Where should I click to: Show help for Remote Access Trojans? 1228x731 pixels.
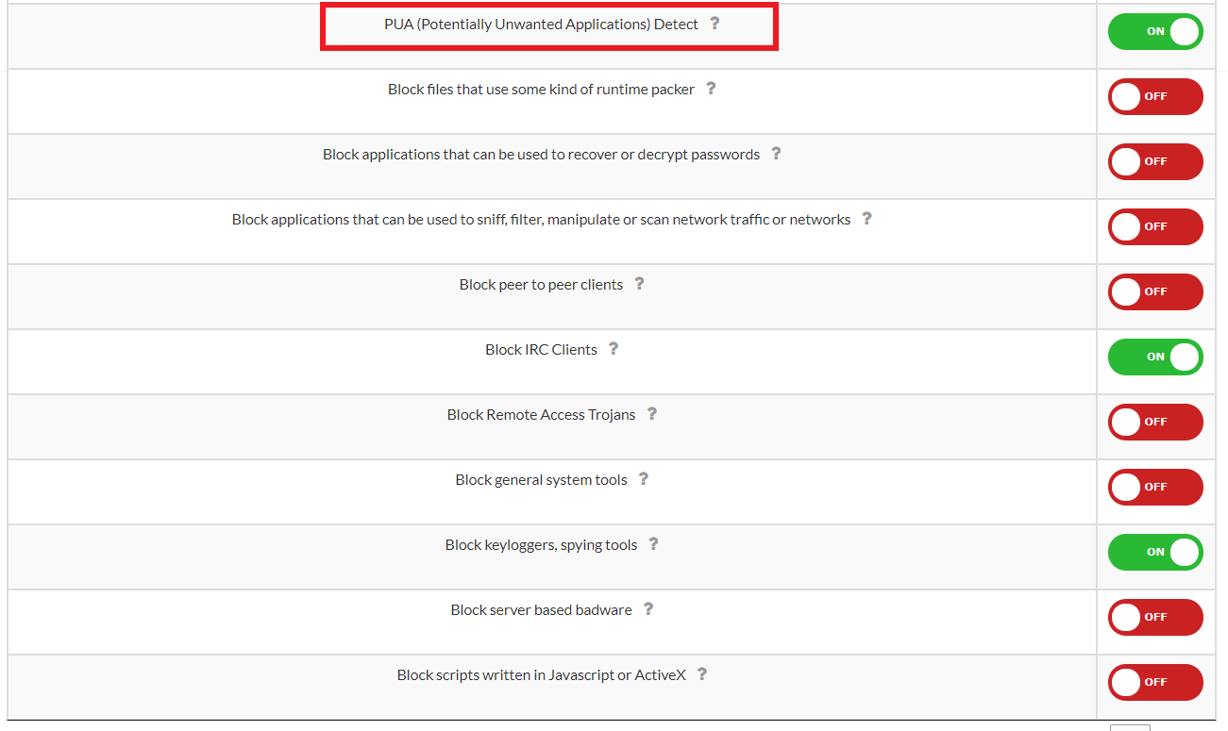651,414
